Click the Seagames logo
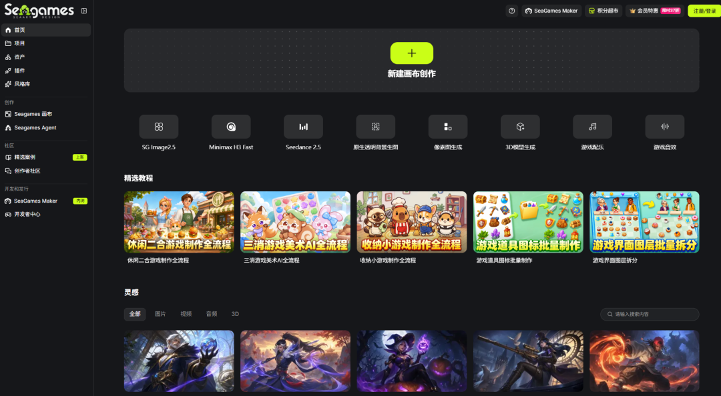Screen dimensions: 721x396 [39, 11]
